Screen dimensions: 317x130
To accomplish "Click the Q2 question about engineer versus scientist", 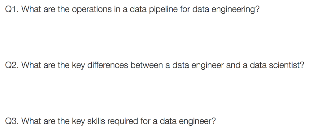I will tap(155, 65).
